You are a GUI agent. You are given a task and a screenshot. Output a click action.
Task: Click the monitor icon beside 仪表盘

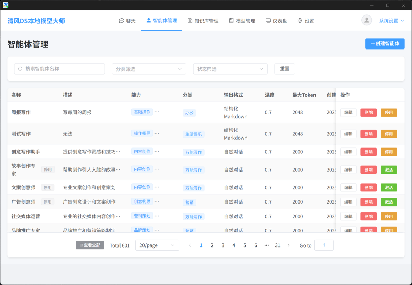coord(268,21)
